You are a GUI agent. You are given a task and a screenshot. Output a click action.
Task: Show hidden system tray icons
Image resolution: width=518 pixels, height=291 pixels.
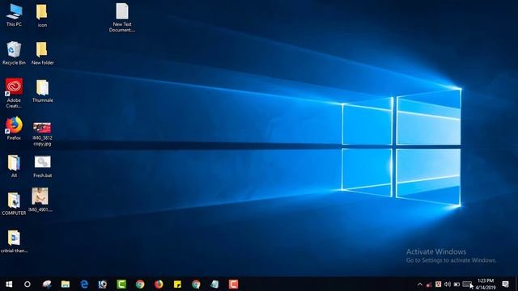coord(420,284)
